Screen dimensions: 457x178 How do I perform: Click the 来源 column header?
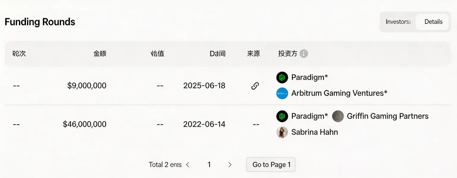coord(253,54)
